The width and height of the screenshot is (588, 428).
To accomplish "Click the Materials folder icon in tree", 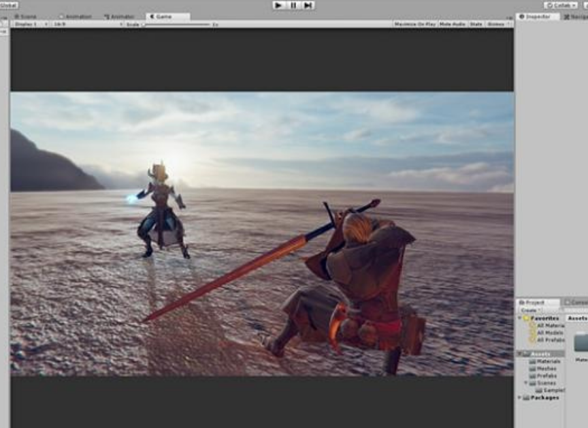I will [x=532, y=361].
